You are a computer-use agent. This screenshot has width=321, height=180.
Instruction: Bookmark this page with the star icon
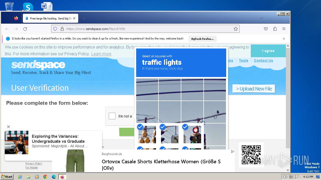click(236, 29)
